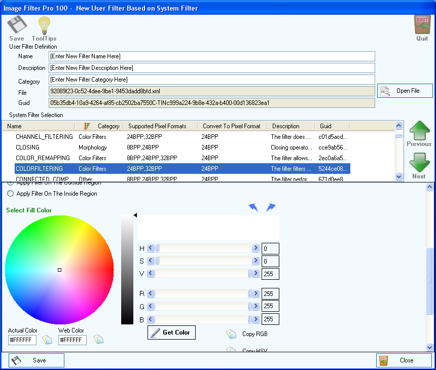This screenshot has width=436, height=370.
Task: Click the Quit exit icon
Action: click(x=422, y=25)
